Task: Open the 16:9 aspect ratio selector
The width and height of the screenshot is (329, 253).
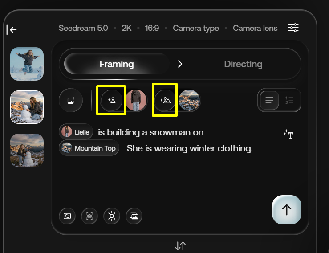Action: coord(152,28)
